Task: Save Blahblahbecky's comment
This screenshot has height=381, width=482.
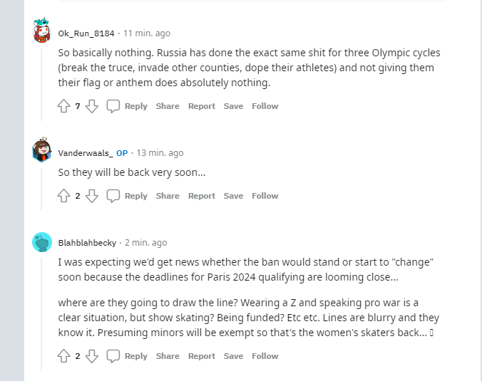Action: (x=233, y=356)
